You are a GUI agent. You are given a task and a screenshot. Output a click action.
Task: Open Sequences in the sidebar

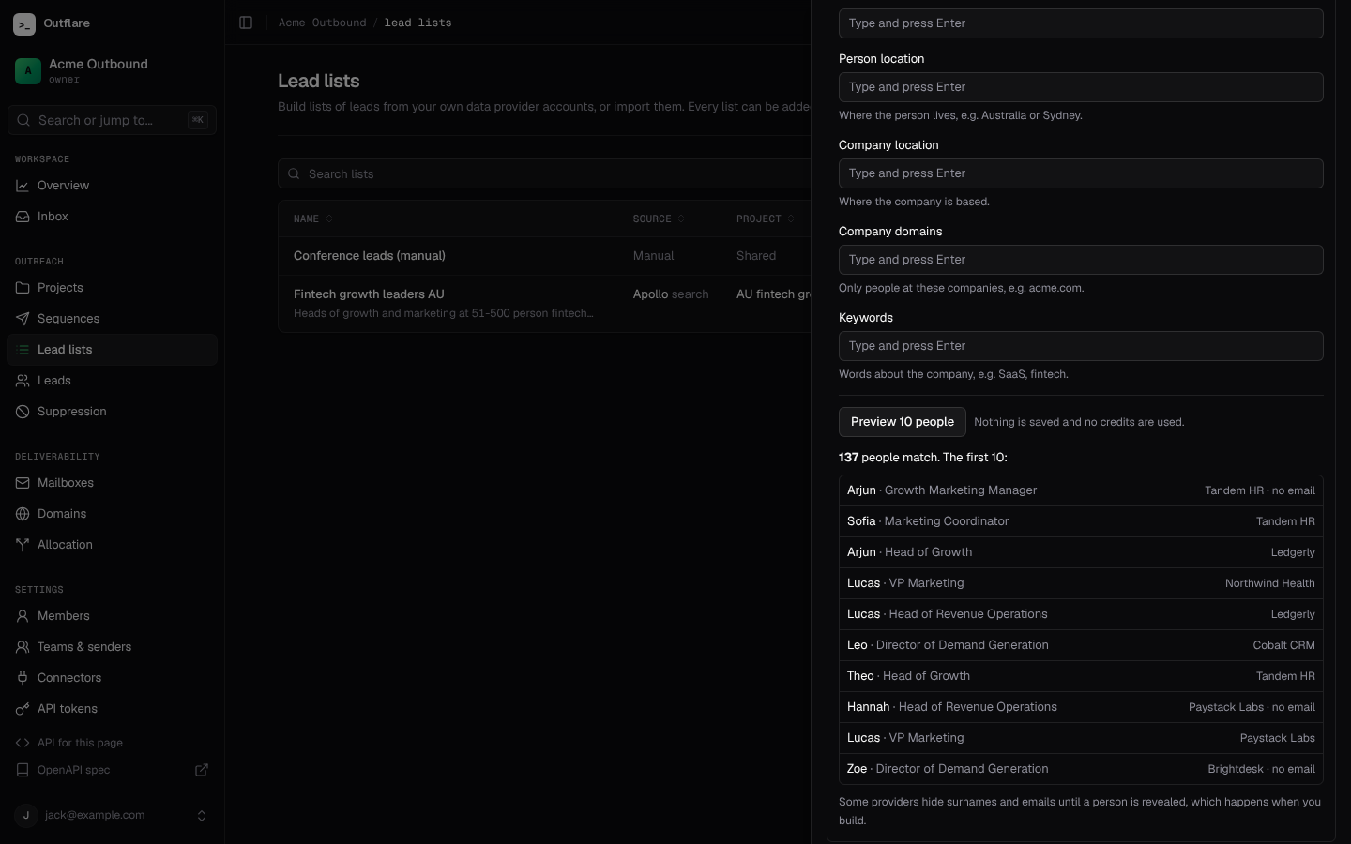(113, 319)
